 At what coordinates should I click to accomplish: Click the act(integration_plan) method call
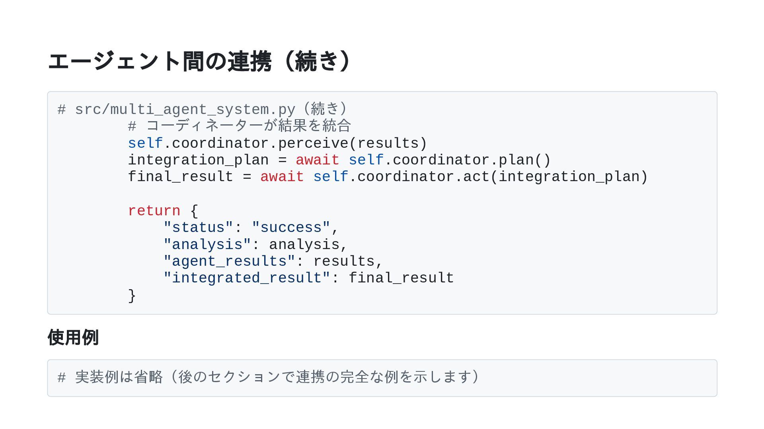coord(555,177)
